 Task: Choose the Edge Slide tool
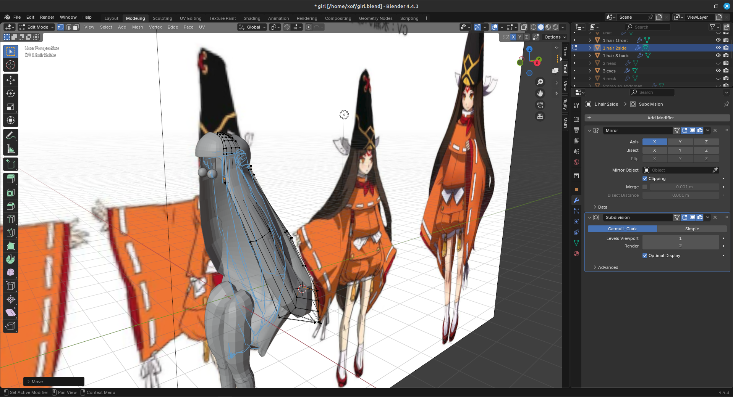coord(11,286)
